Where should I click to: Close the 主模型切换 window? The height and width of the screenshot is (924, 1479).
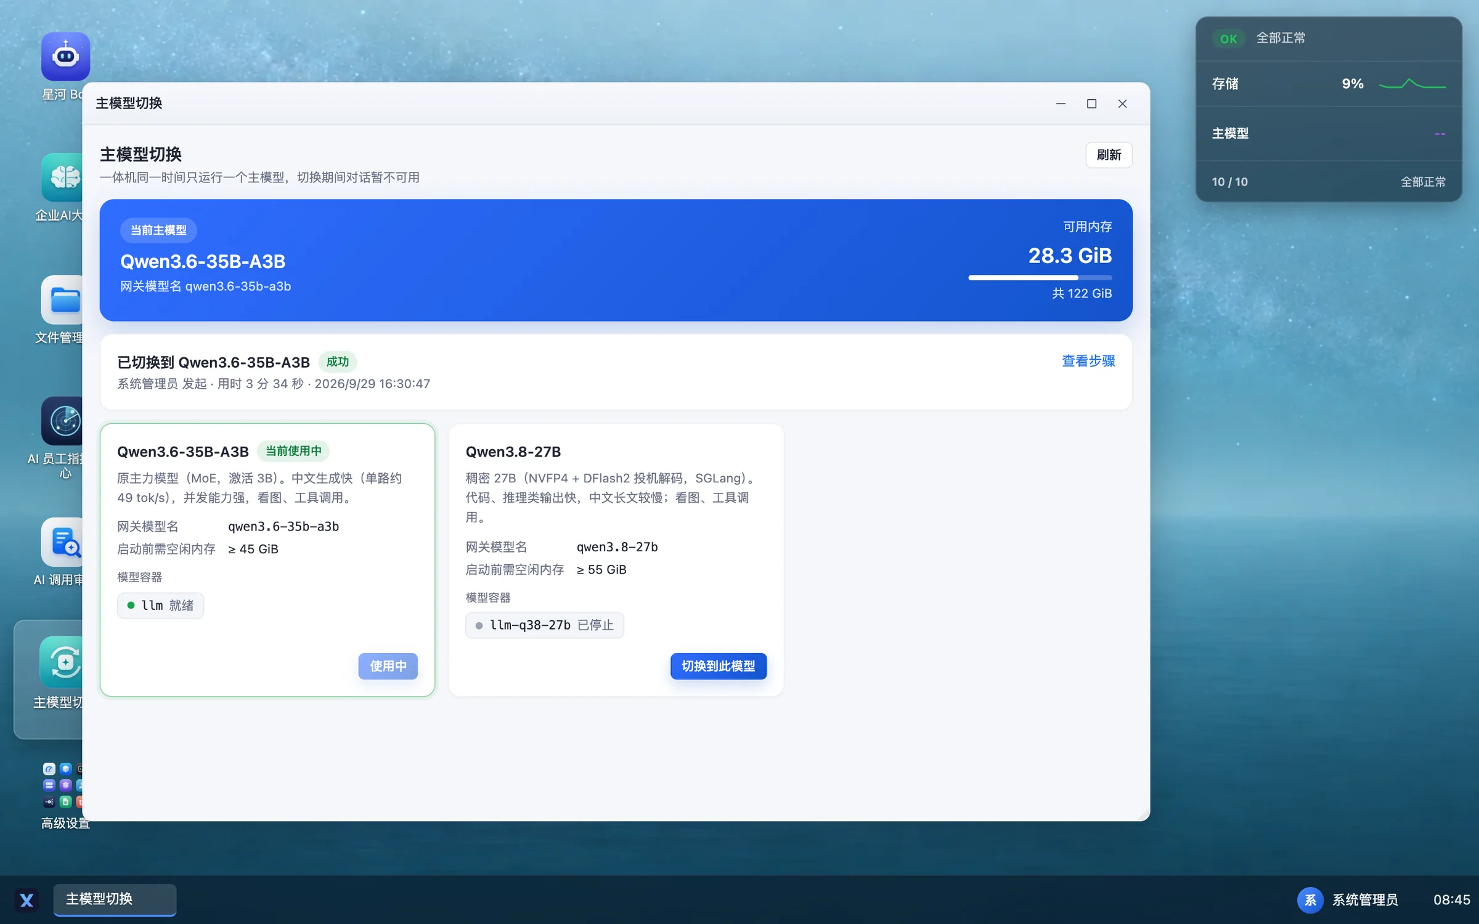click(1122, 103)
